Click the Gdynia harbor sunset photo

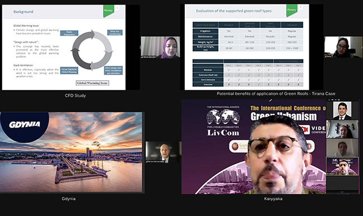(x=71, y=152)
